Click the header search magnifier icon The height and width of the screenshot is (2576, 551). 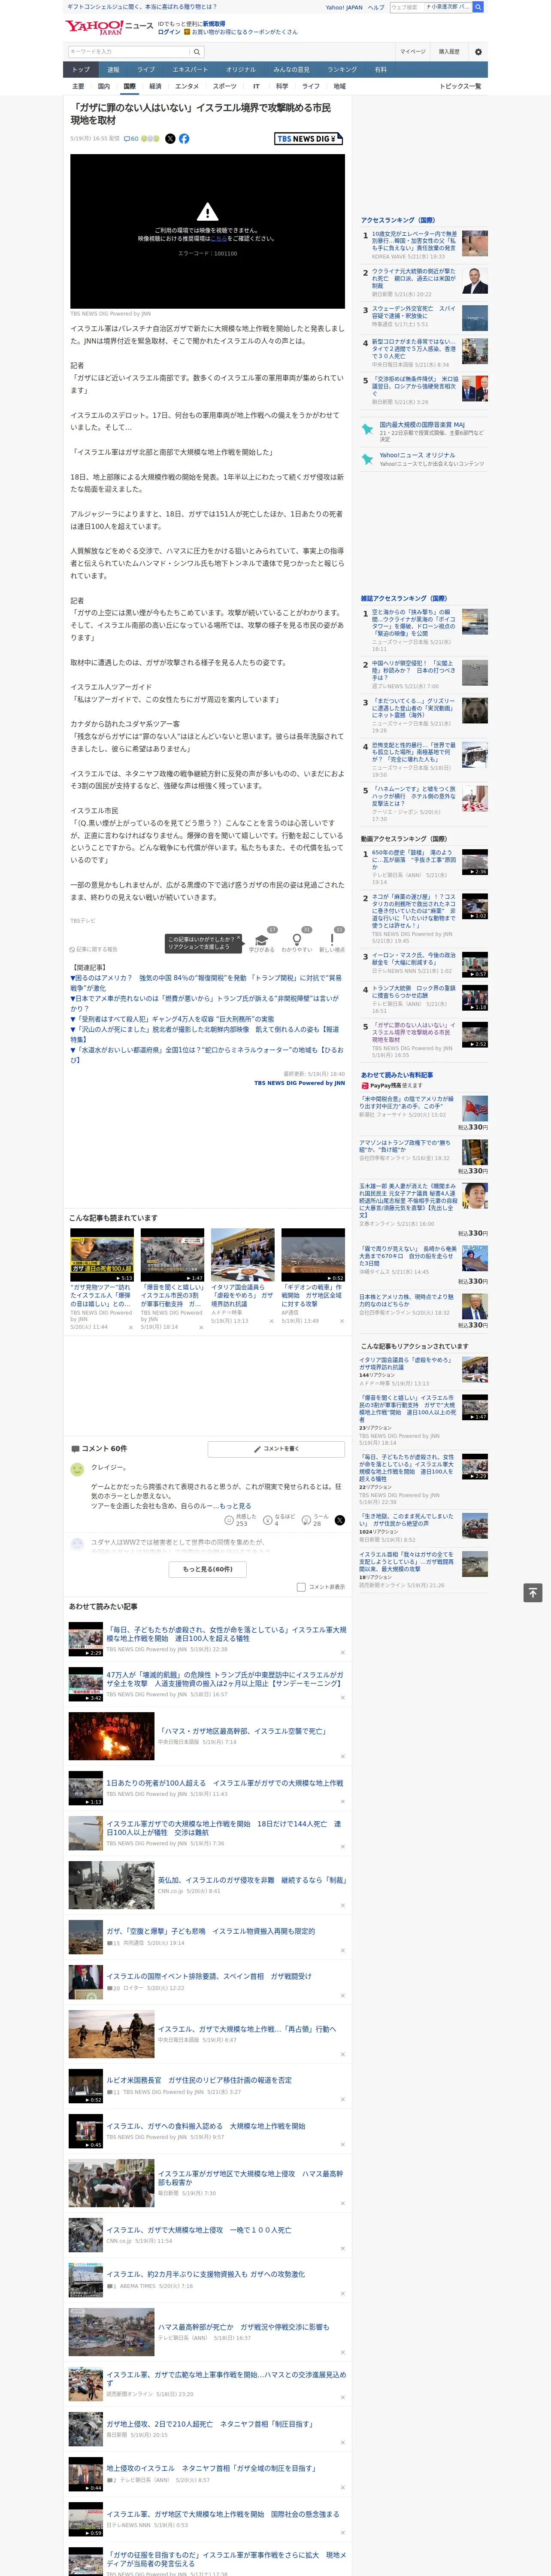point(478,7)
